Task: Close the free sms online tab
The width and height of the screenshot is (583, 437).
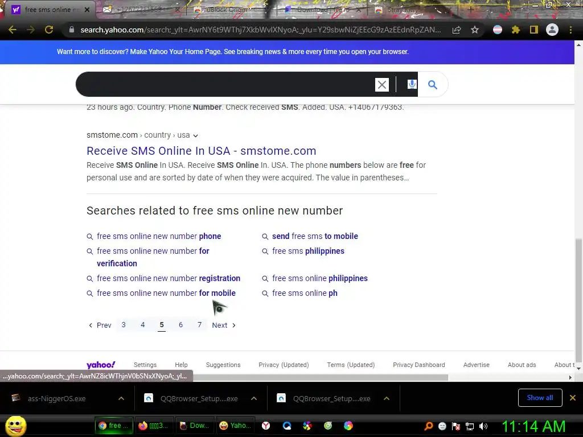Action: point(87,10)
